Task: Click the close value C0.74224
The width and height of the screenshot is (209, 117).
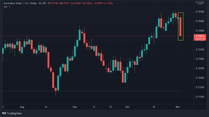Action: pyautogui.click(x=87, y=3)
